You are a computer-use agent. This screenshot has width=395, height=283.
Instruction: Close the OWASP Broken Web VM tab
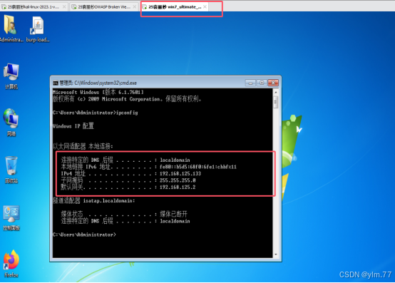click(135, 7)
